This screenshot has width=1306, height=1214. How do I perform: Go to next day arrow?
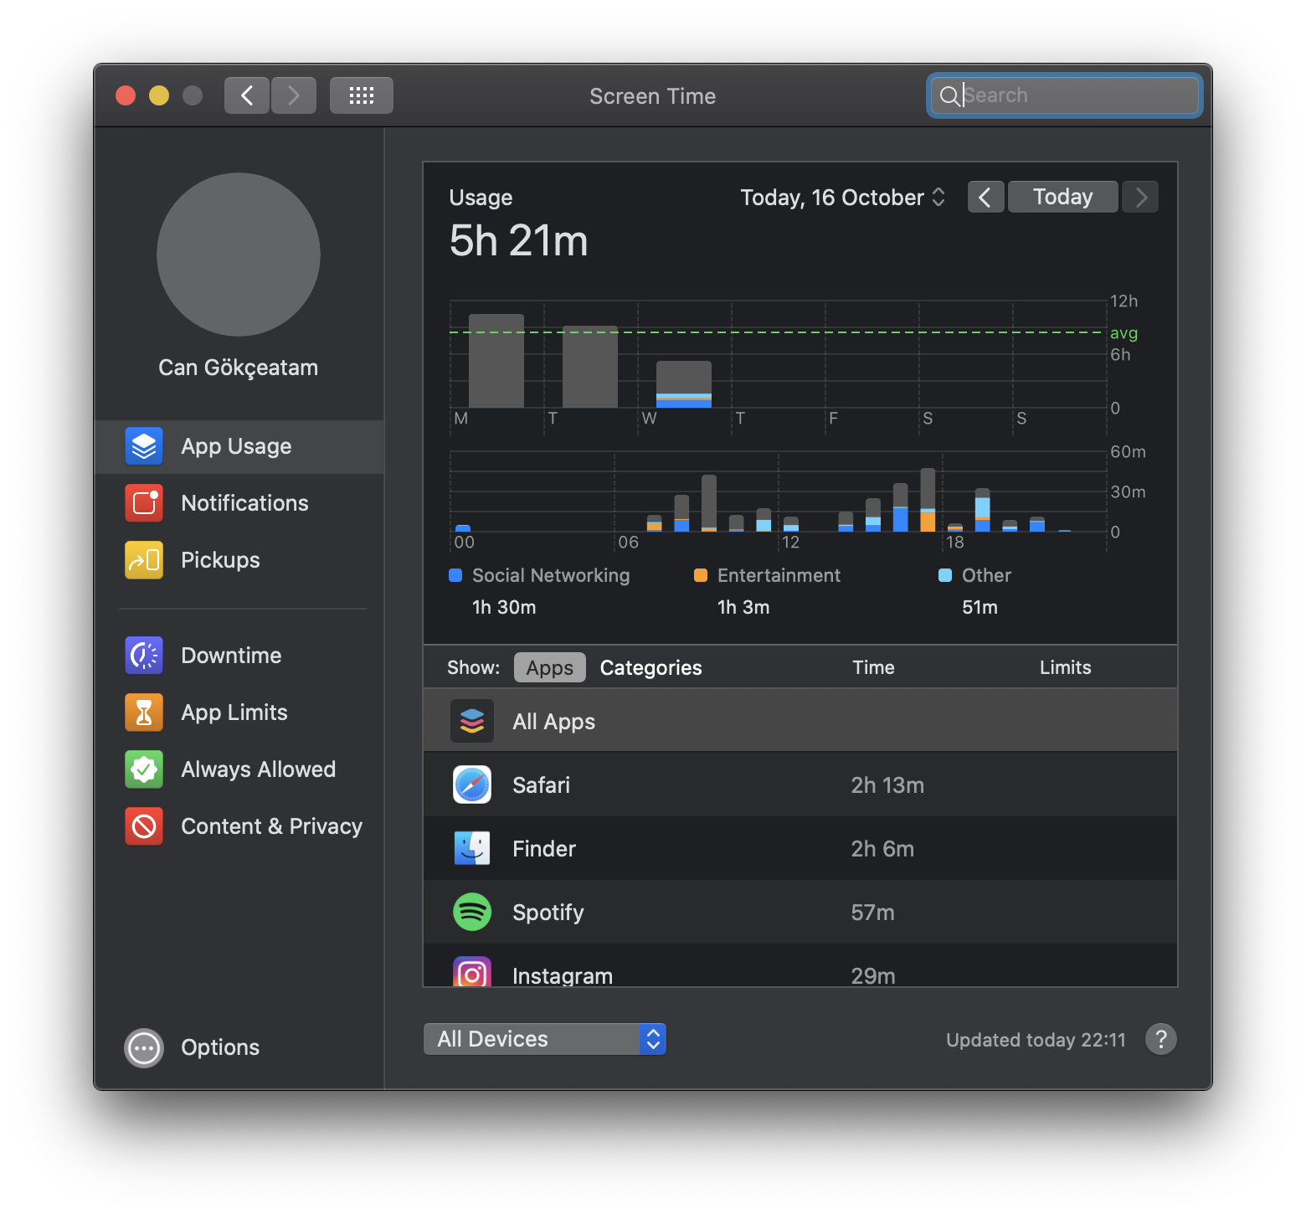click(1140, 197)
